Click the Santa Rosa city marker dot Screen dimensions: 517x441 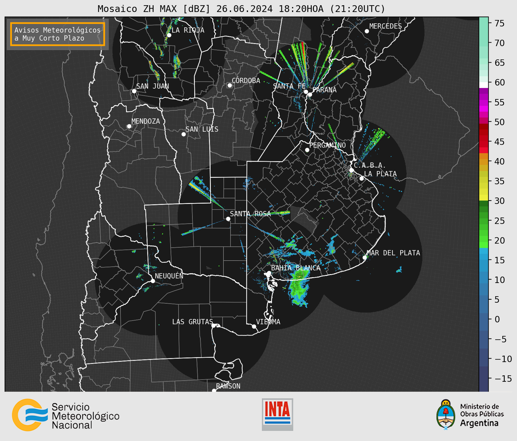click(228, 219)
